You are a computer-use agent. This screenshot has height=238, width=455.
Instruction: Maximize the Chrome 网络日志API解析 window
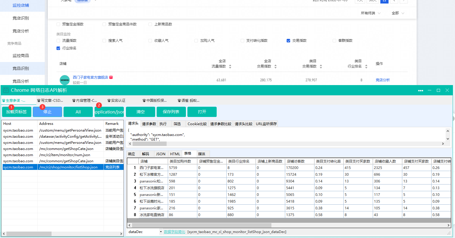click(438, 90)
